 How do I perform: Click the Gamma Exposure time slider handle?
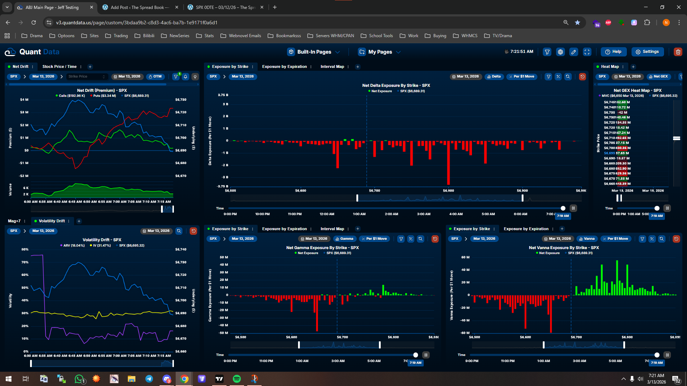[415, 355]
